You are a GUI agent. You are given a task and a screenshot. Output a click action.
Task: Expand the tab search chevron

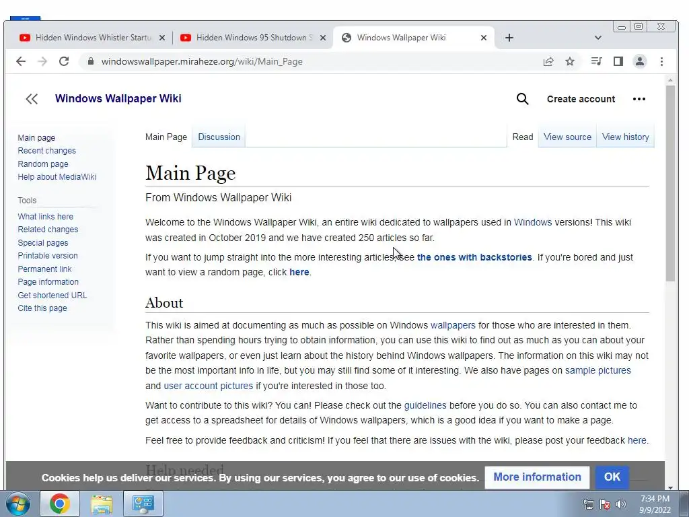(598, 38)
